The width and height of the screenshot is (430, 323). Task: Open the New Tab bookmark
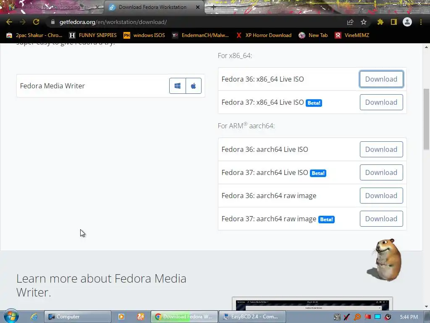click(x=313, y=35)
